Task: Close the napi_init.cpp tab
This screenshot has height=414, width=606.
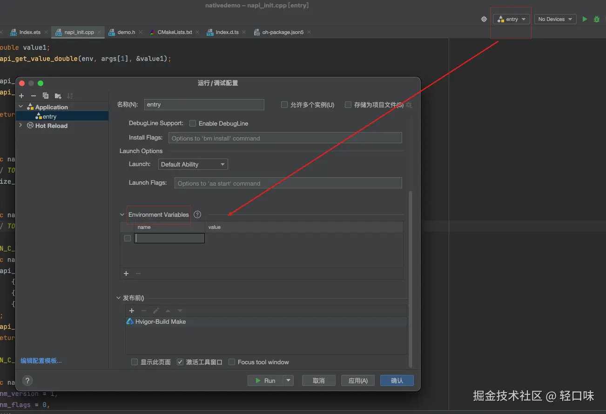Action: [x=99, y=32]
